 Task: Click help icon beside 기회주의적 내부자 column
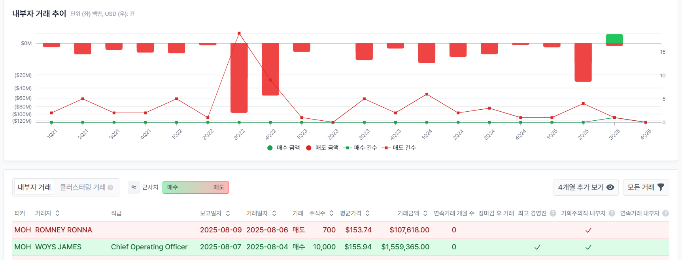[x=612, y=213]
